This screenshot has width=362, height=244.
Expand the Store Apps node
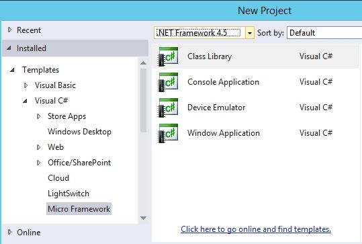(38, 116)
